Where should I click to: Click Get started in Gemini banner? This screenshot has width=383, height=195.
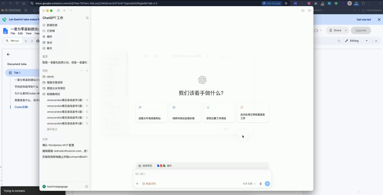(x=364, y=20)
